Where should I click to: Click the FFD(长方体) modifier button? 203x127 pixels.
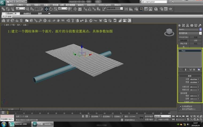[184, 37]
